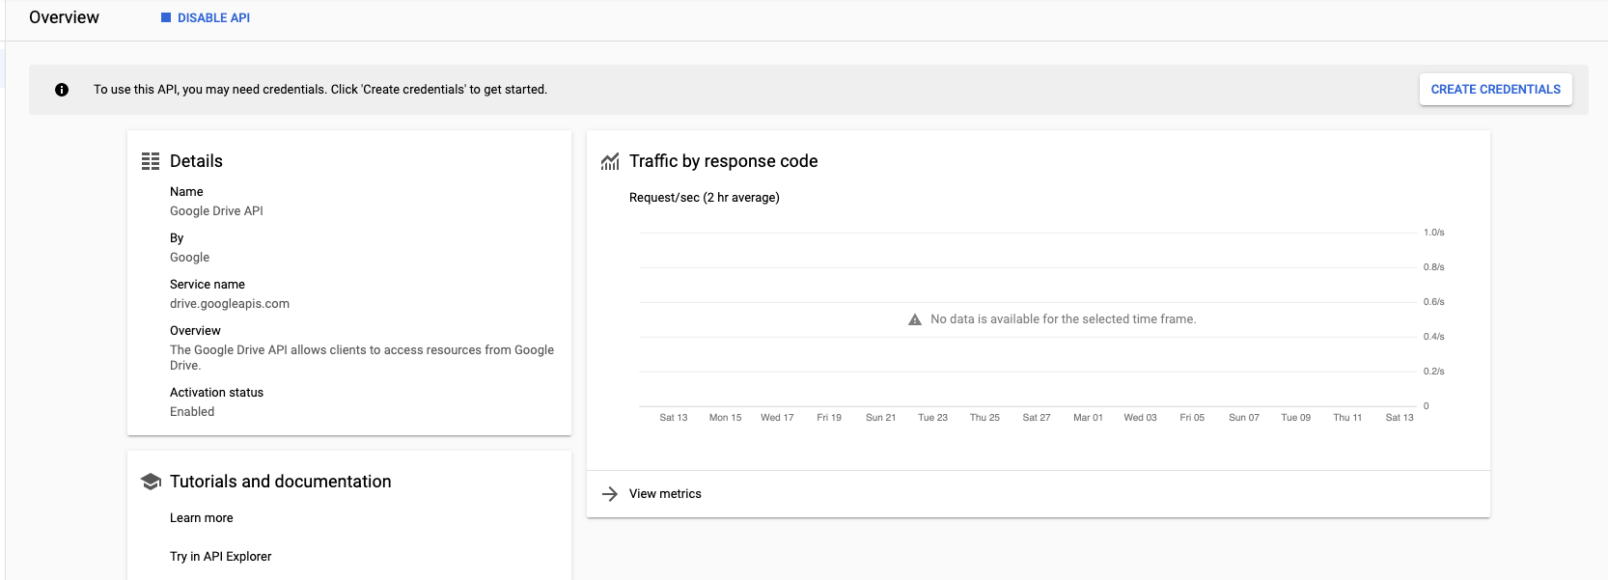Click the Request/sec chart subtitle
1608x580 pixels.
705,198
